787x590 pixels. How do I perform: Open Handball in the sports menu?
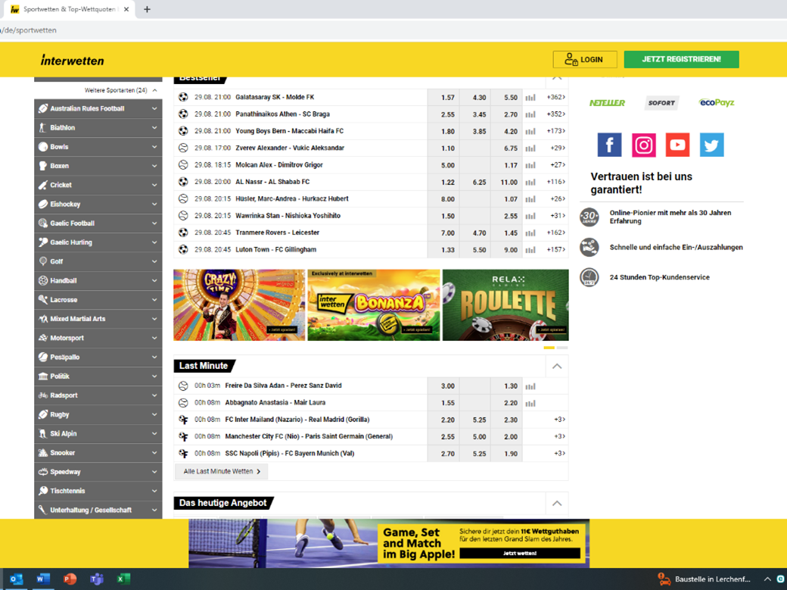[98, 280]
